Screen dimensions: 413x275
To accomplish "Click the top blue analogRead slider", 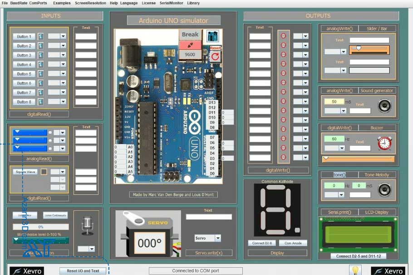I will [30, 132].
